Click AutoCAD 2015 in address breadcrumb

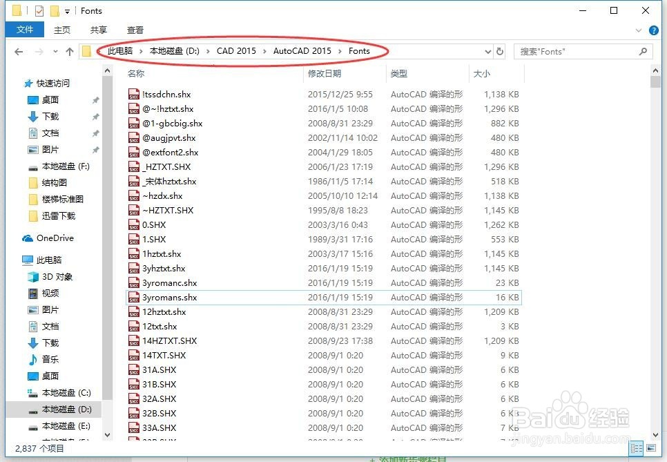(302, 51)
